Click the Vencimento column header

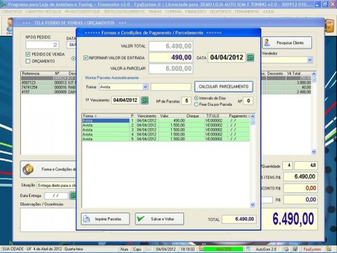147,116
